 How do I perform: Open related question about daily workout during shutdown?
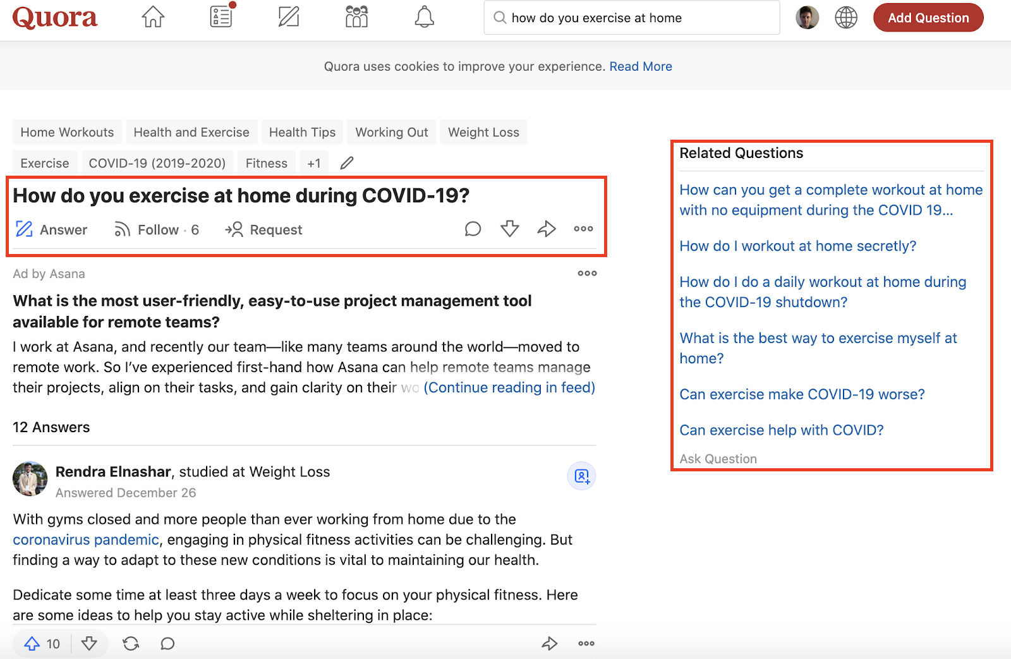point(823,292)
